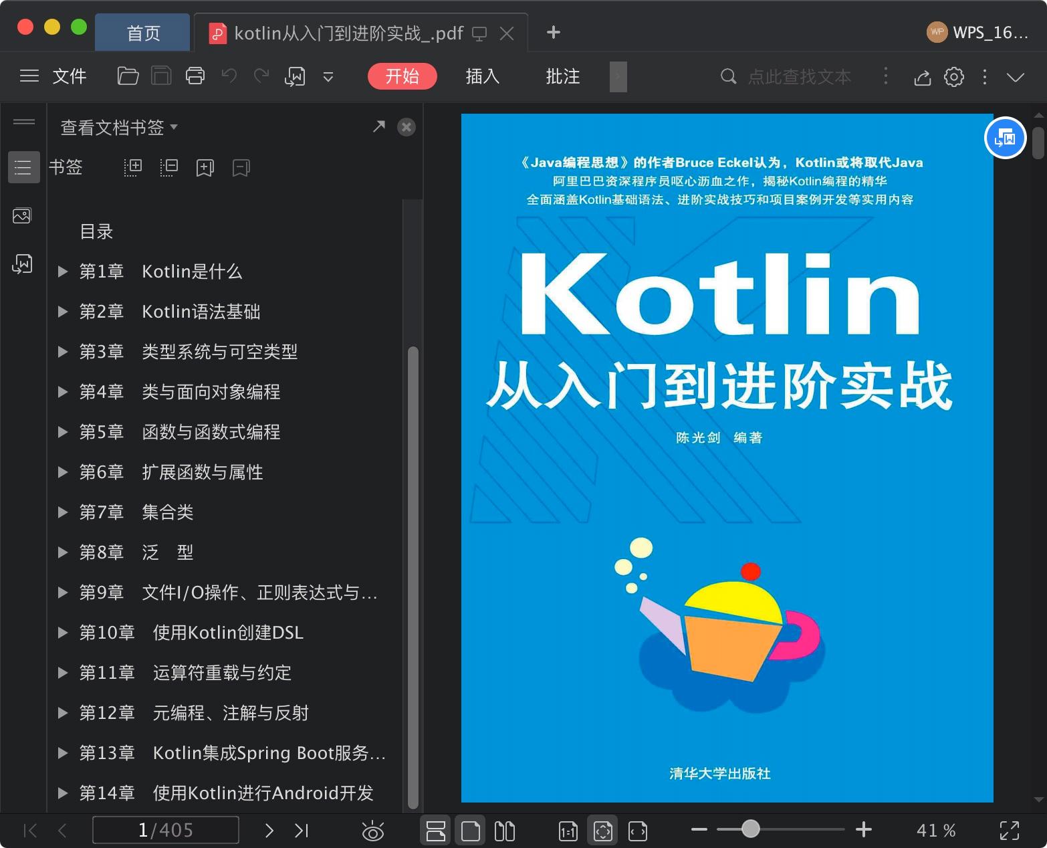Toggle fit width zoom mode
This screenshot has height=848, width=1047.
pyautogui.click(x=638, y=831)
